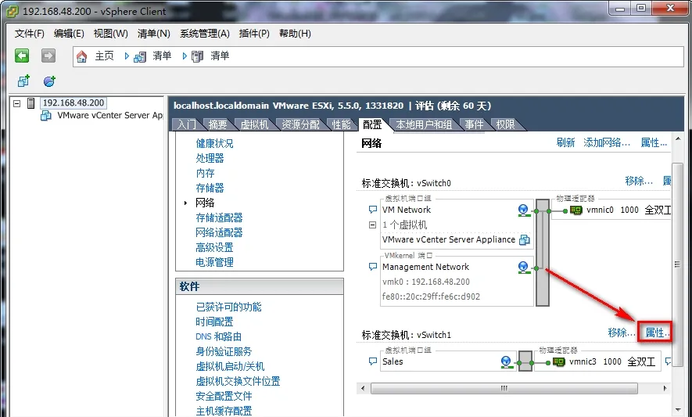The height and width of the screenshot is (417, 692).
Task: Open 健康状况 in hardware list
Action: point(214,144)
